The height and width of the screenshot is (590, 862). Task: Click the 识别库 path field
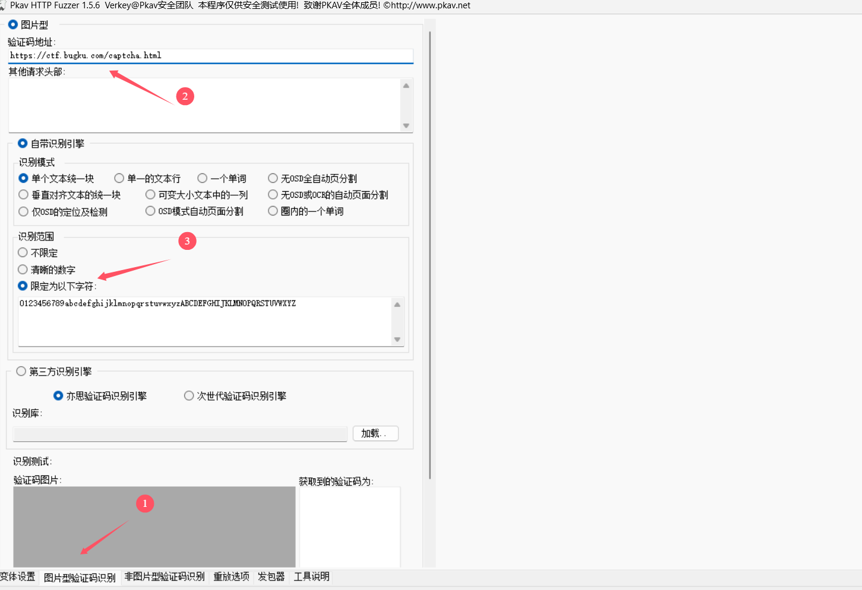(180, 434)
